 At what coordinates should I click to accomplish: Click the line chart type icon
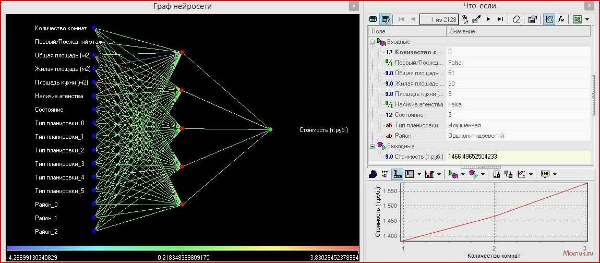pyautogui.click(x=521, y=174)
